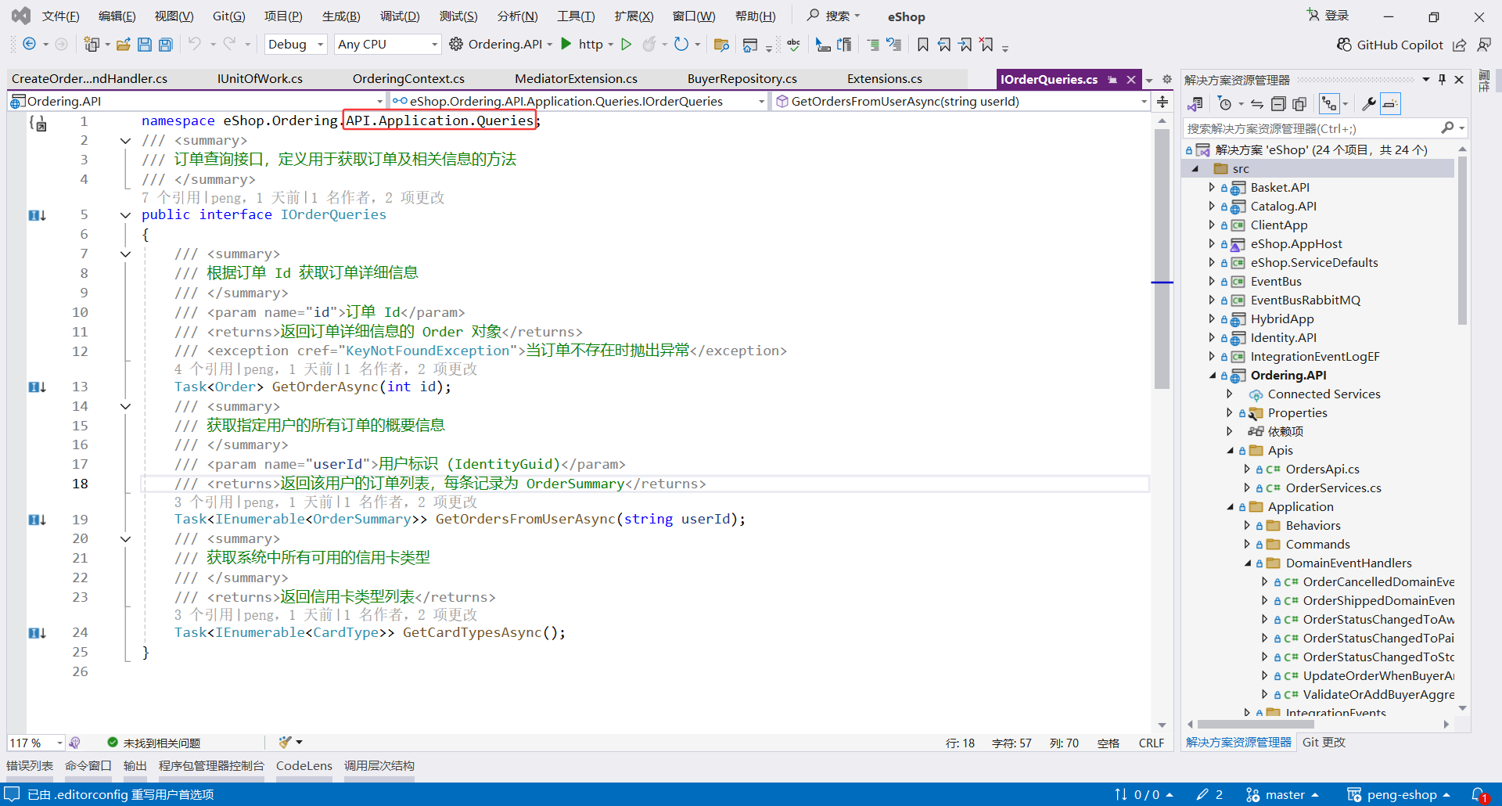The width and height of the screenshot is (1502, 806).
Task: Collapse all nodes in Solution Explorer
Action: coord(1279,103)
